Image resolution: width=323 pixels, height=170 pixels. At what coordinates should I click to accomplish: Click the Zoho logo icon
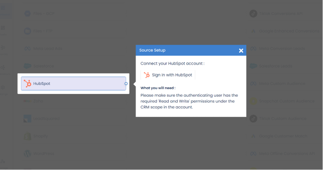click(28, 101)
